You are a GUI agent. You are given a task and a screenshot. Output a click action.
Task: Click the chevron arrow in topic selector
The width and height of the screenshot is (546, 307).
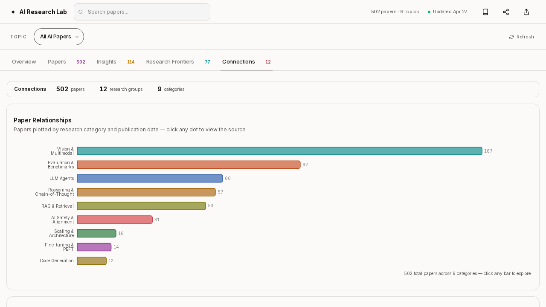click(x=77, y=37)
